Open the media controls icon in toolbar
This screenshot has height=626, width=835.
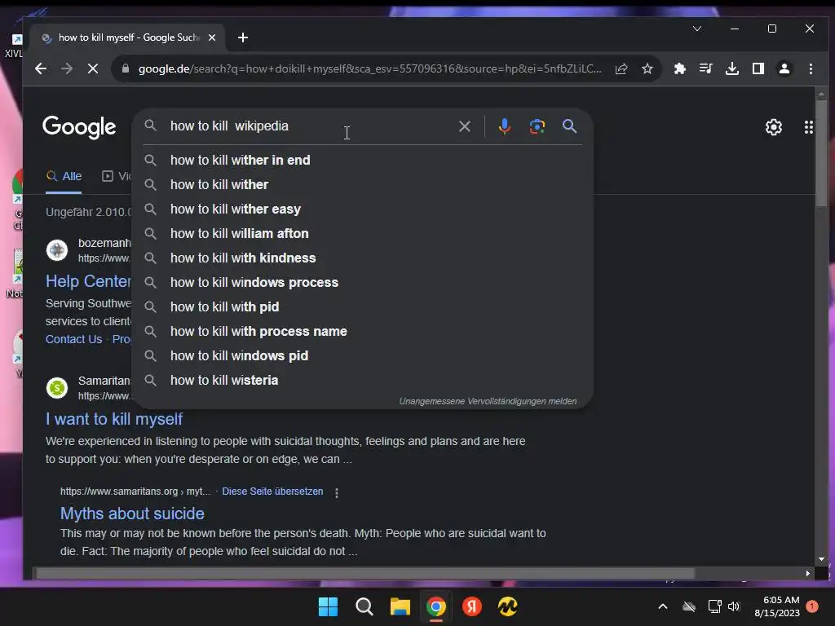point(705,68)
